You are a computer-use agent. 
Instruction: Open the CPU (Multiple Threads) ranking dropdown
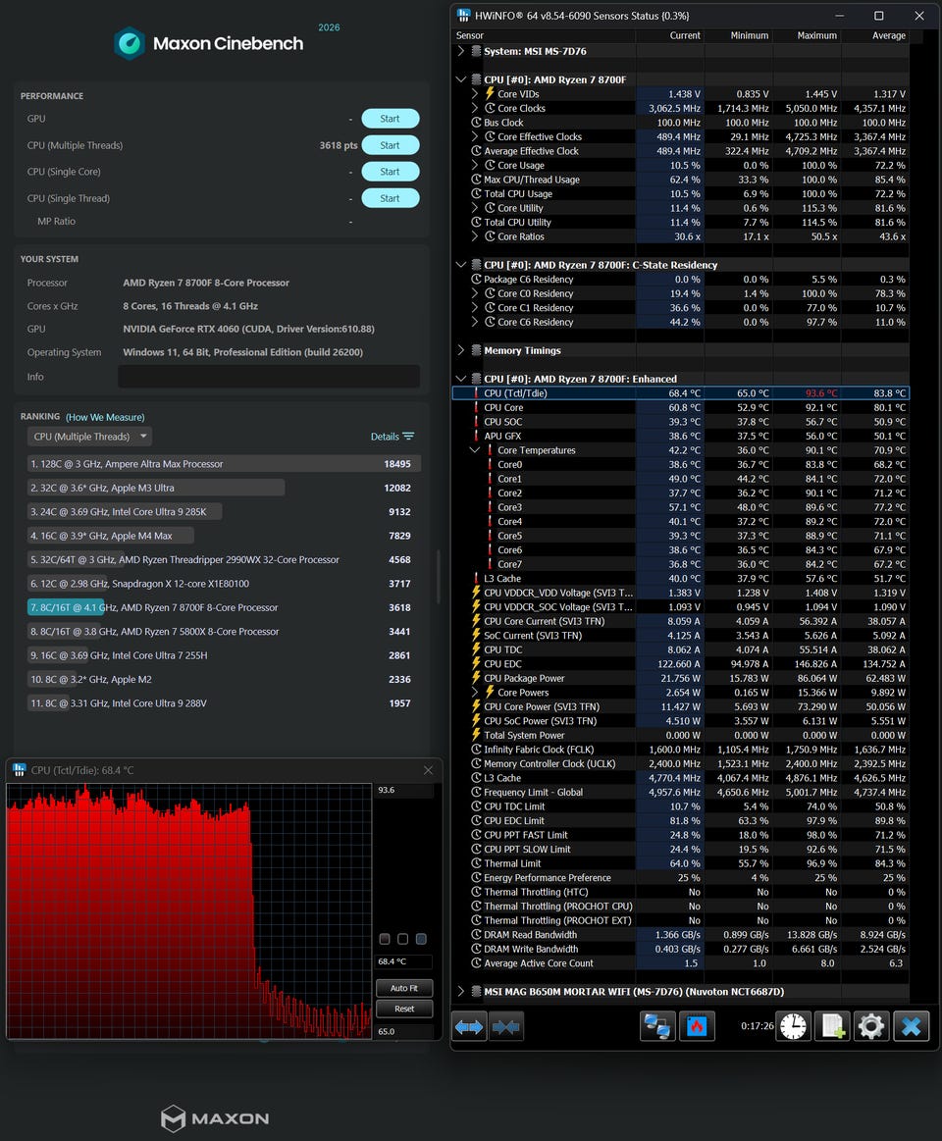point(89,437)
